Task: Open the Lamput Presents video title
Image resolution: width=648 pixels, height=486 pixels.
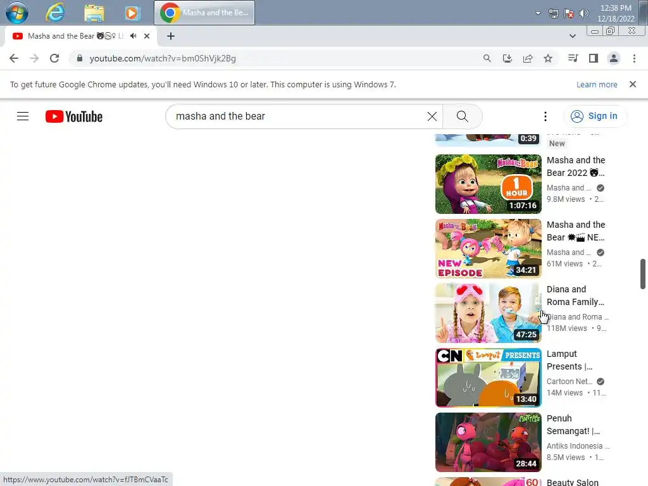Action: (570, 360)
